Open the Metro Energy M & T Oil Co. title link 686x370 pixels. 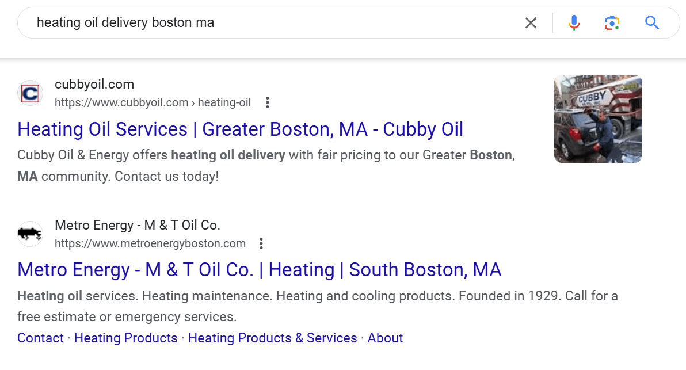259,269
